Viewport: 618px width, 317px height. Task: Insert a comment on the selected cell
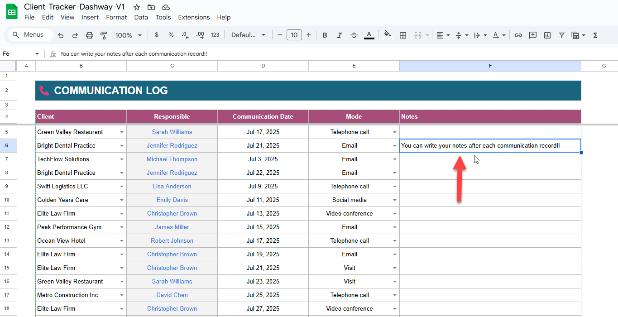coord(533,35)
